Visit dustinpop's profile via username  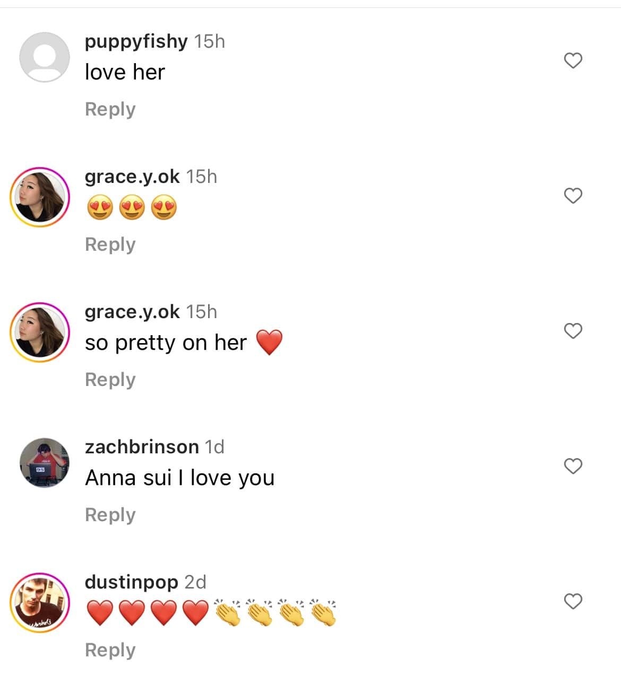pos(131,582)
